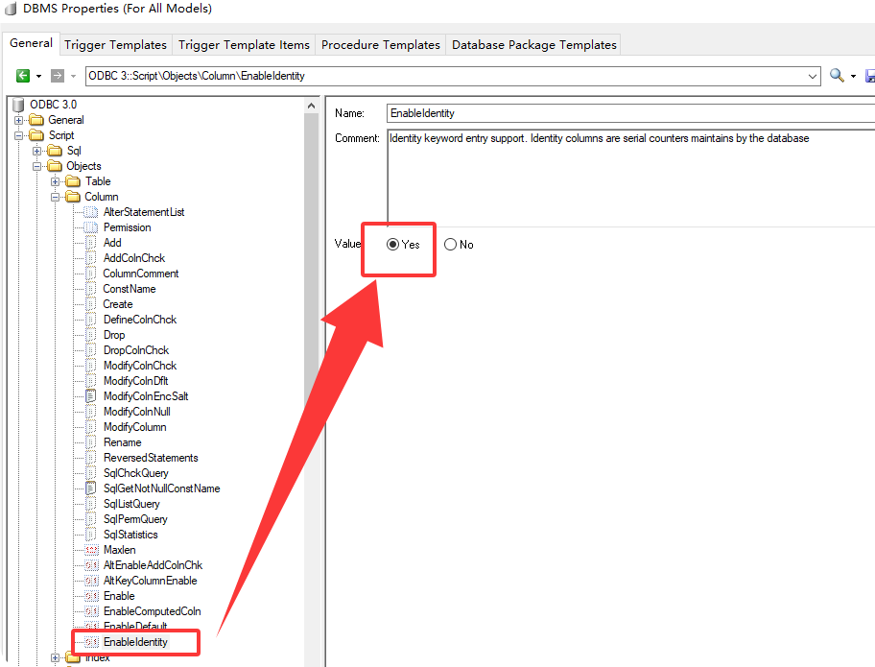This screenshot has height=667, width=875.
Task: Select the SqlListQuery tree item
Action: tap(131, 504)
